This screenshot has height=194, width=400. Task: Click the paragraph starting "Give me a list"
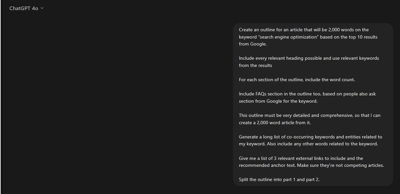[x=311, y=162]
